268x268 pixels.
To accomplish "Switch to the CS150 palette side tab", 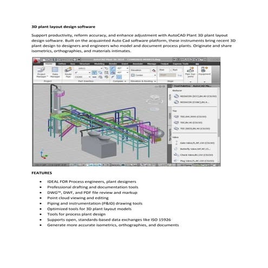I will point(170,97).
